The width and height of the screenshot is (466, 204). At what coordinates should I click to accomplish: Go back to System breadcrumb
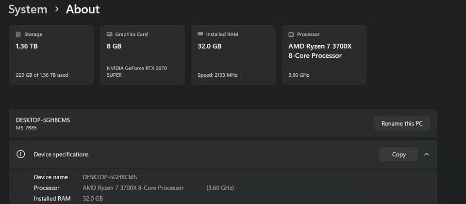click(28, 9)
